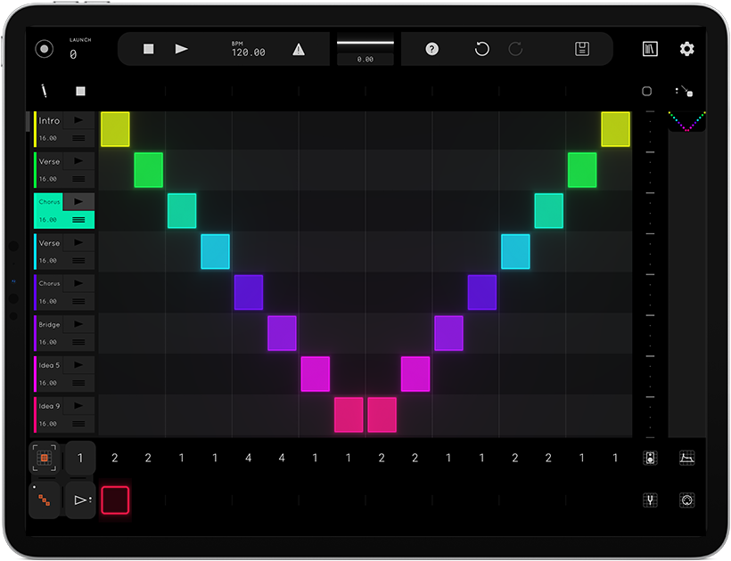Screen dimensions: 731x561
Task: Click the '1' button beside grid focus icon
Action: pos(80,458)
